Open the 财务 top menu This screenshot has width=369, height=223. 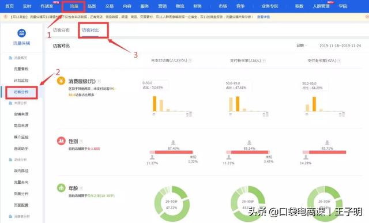pos(198,6)
